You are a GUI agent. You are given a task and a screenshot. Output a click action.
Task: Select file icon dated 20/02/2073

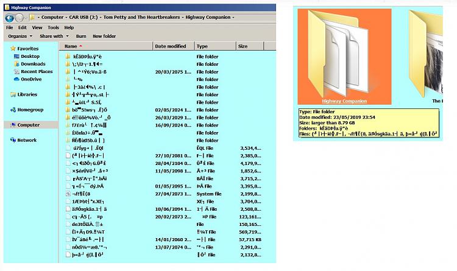click(68, 217)
